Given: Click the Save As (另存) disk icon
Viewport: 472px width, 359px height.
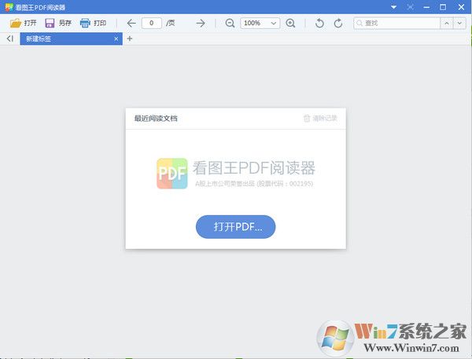Looking at the screenshot, I should [x=50, y=24].
